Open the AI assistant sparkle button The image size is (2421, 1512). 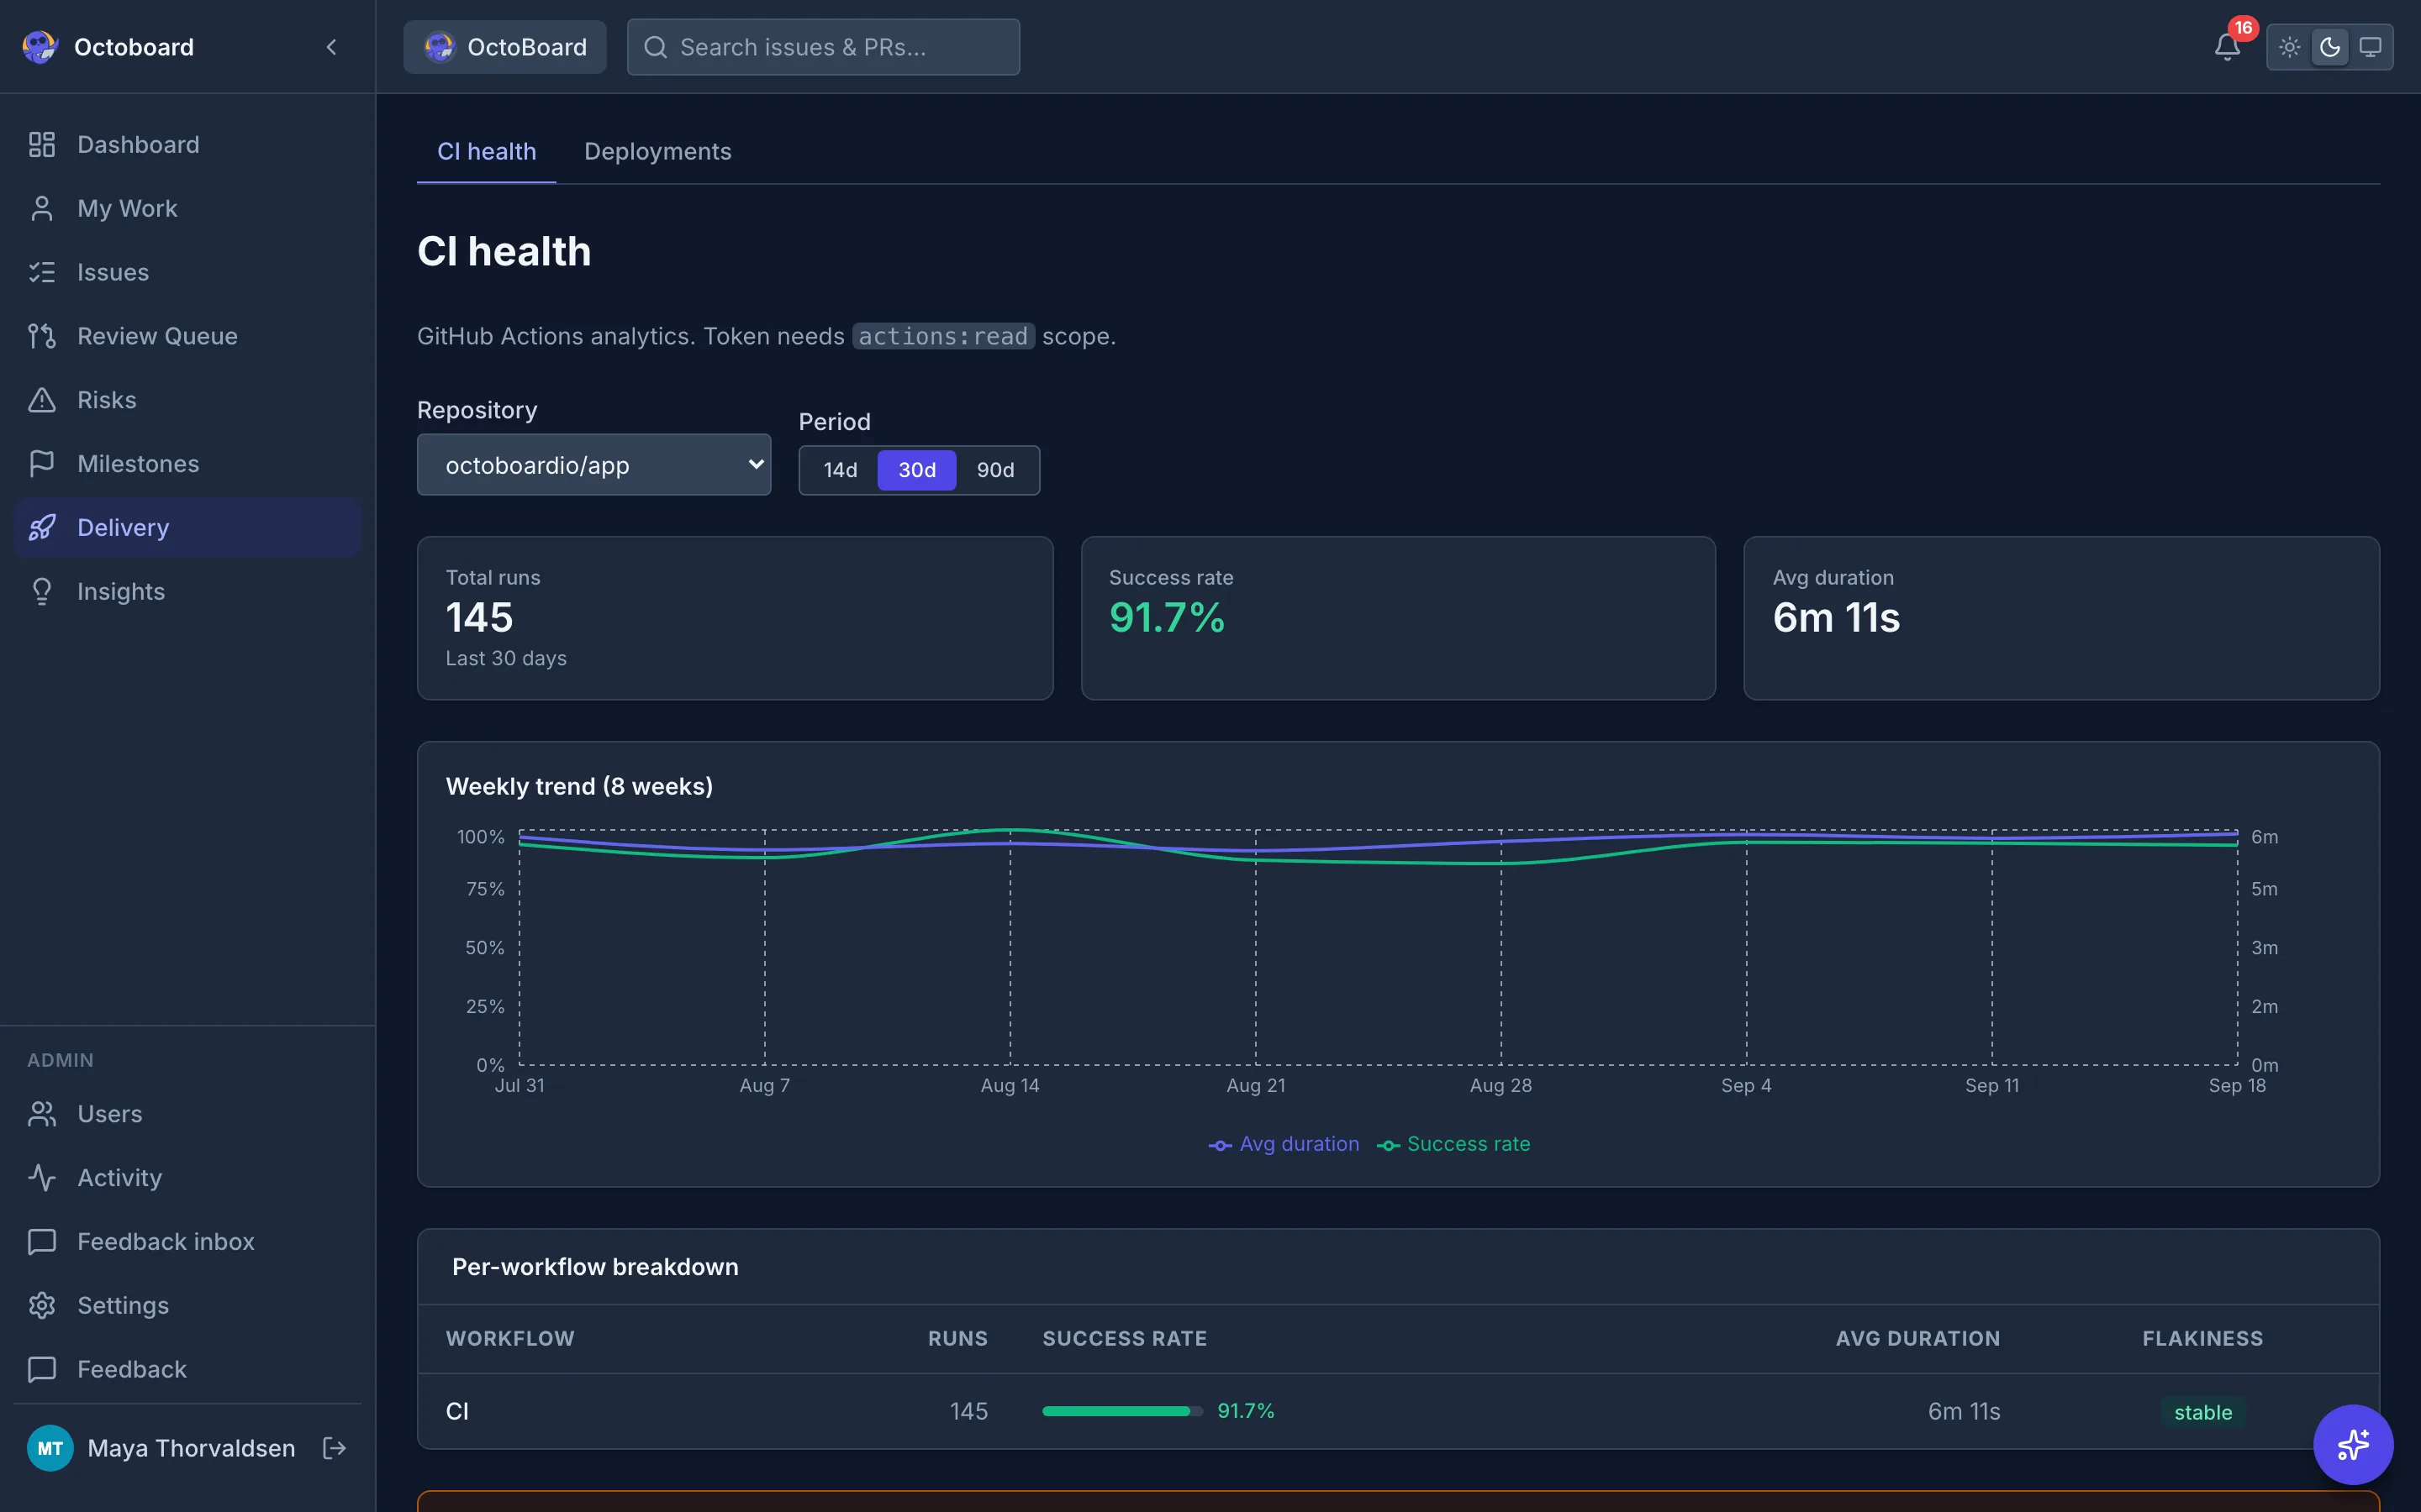(2353, 1444)
